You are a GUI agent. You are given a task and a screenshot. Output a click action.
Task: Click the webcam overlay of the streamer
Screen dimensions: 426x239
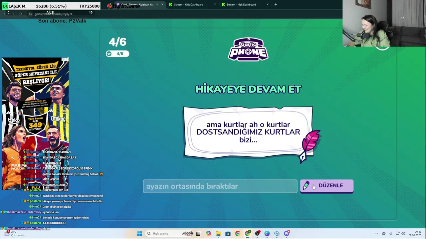(384, 23)
